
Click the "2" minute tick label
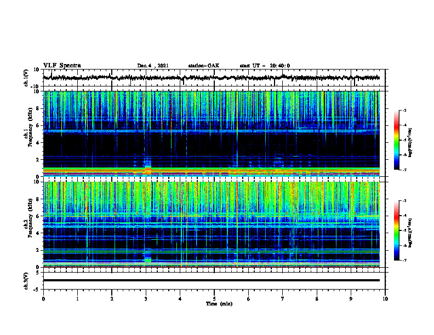[x=112, y=299]
